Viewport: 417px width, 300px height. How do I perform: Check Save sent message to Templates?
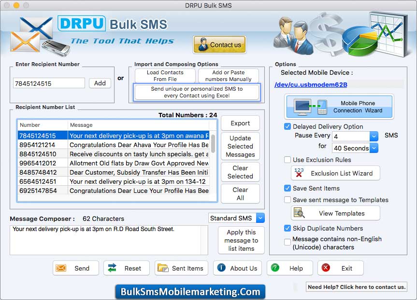[x=287, y=200]
